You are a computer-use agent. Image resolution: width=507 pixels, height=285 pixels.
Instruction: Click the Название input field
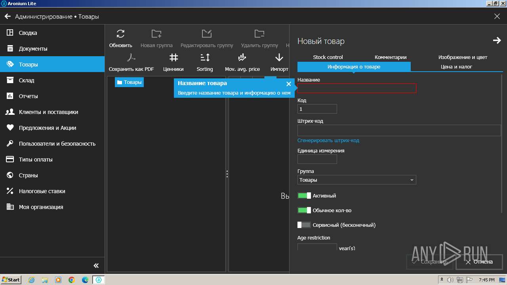click(357, 88)
